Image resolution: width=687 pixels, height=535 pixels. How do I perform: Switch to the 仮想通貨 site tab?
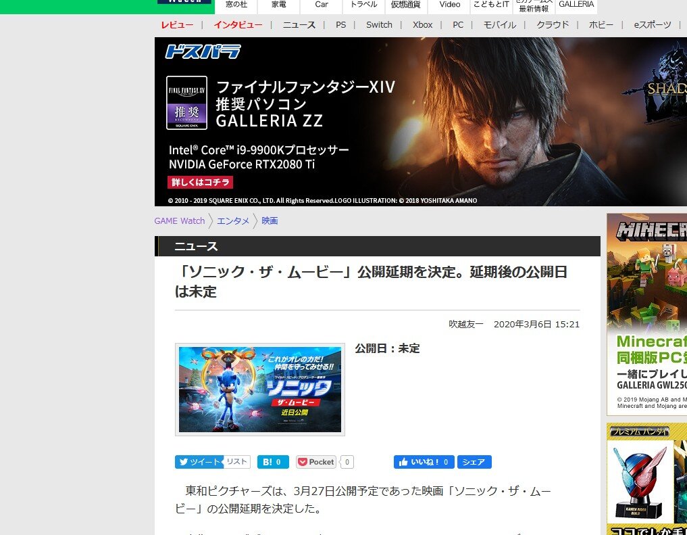(x=406, y=5)
